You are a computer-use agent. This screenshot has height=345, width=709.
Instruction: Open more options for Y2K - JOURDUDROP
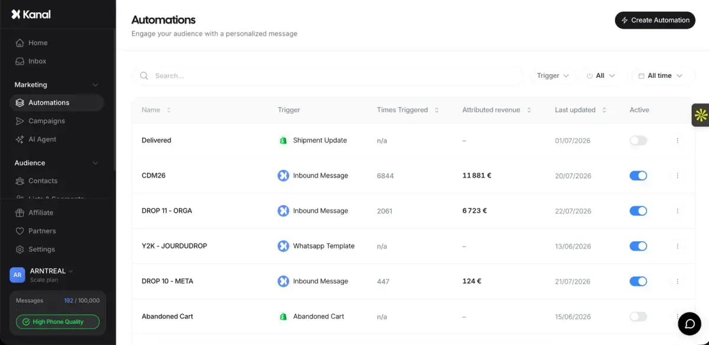pyautogui.click(x=677, y=246)
